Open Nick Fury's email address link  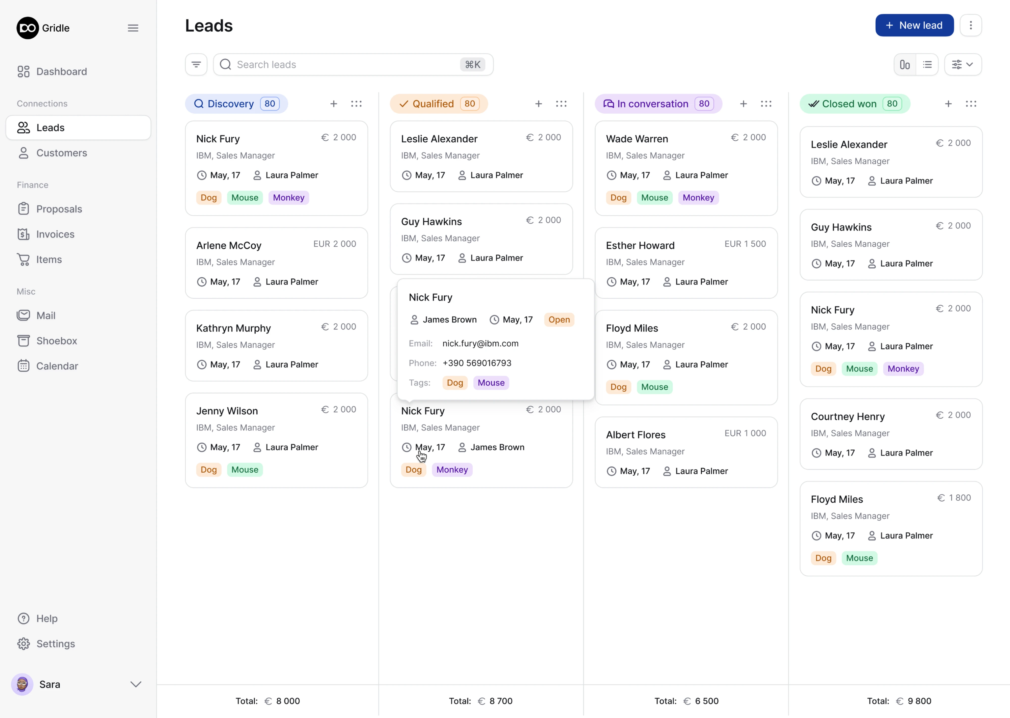pos(480,343)
